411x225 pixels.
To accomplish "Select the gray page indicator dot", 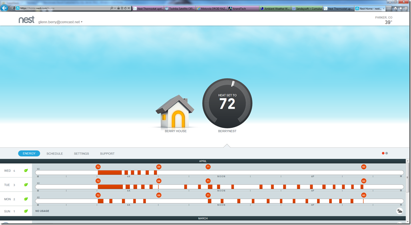I will click(387, 153).
